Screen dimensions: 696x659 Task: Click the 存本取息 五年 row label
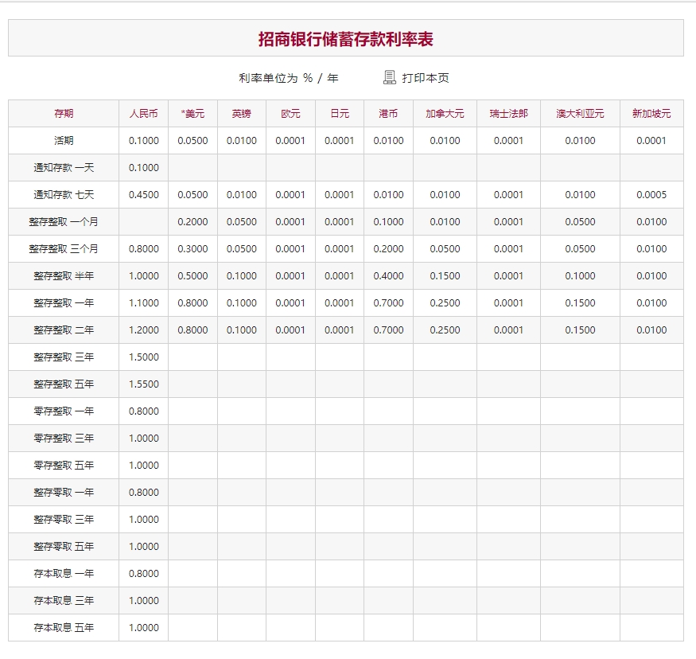tap(64, 628)
